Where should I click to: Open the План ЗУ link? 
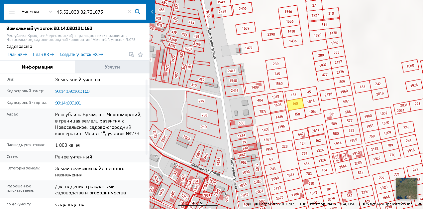[x=17, y=55]
